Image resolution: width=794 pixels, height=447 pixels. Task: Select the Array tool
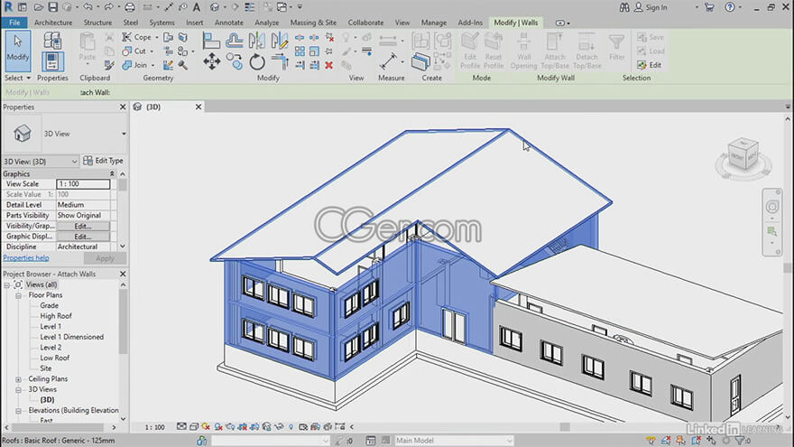(x=300, y=51)
